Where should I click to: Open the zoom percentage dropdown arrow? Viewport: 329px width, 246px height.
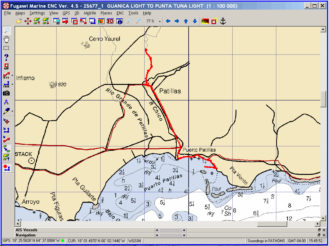[x=160, y=21]
